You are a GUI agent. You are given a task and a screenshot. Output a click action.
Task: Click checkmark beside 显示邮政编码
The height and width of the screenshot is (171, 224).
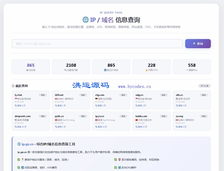(x=116, y=160)
